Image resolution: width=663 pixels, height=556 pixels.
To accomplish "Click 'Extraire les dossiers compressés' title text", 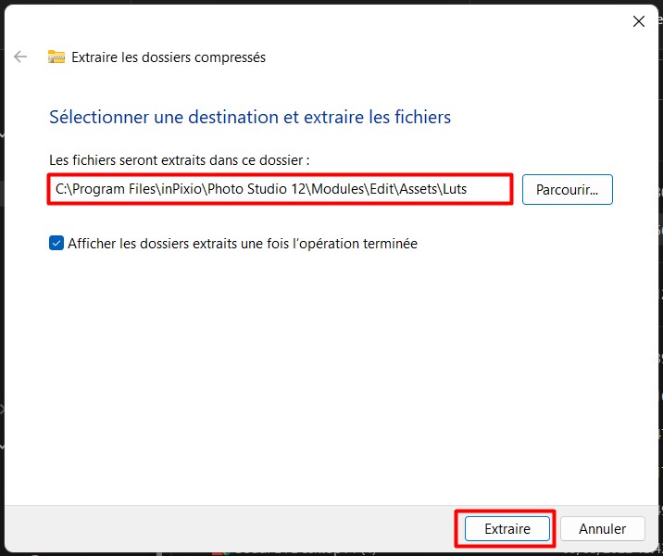I will [x=169, y=57].
